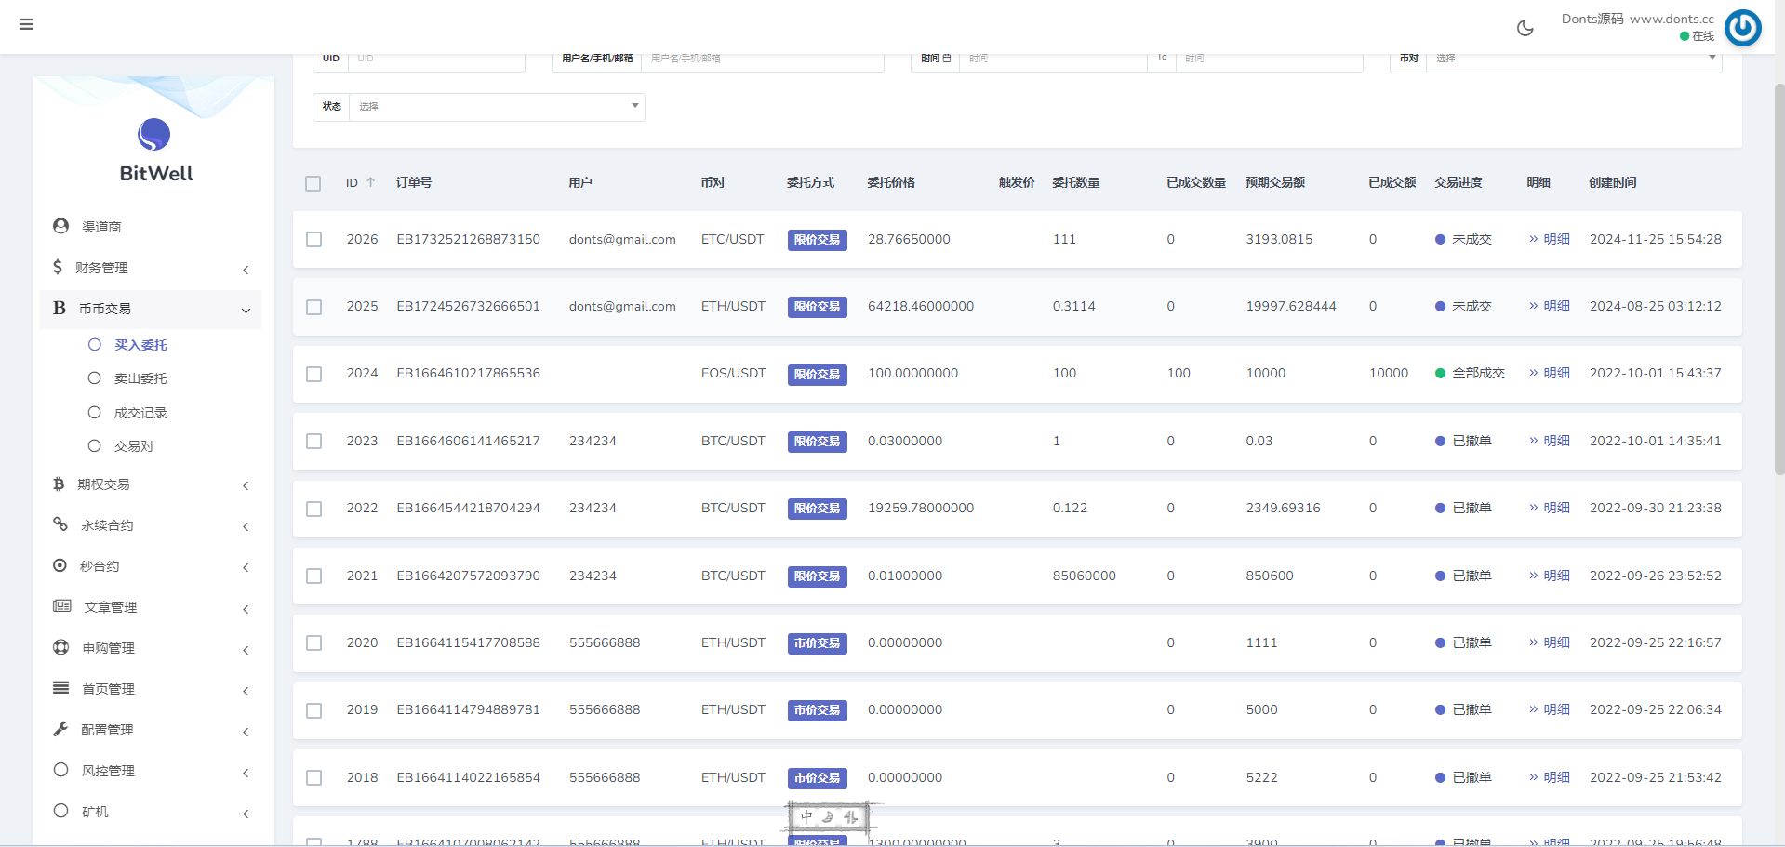This screenshot has height=847, width=1785.
Task: Click the 永续合约 link icon
Action: (60, 524)
